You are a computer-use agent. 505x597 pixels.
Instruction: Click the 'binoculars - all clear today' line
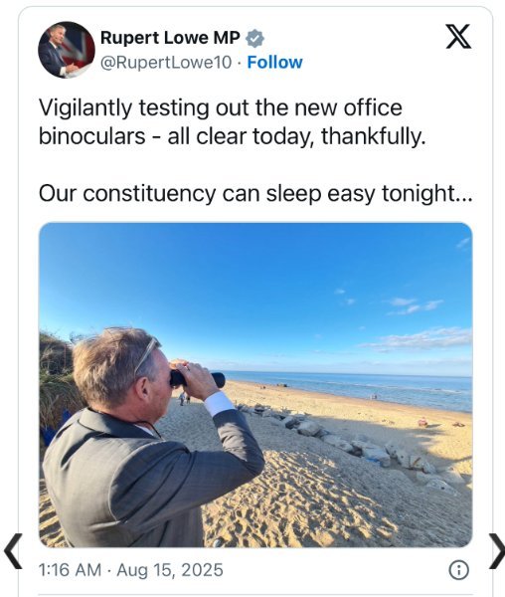coord(232,136)
